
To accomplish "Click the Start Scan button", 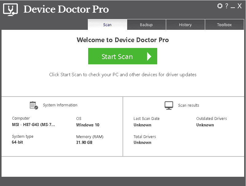I will click(x=123, y=56).
